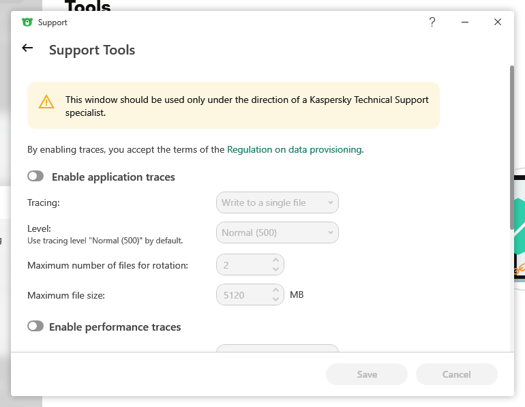Decrease maximum number of files for rotation
The height and width of the screenshot is (407, 525).
pos(275,269)
